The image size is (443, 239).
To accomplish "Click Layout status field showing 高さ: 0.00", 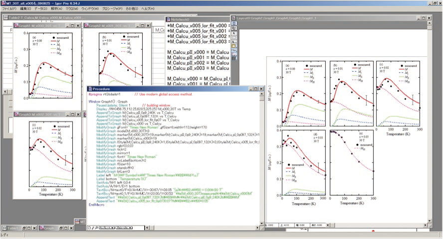I will pyautogui.click(x=318, y=225).
